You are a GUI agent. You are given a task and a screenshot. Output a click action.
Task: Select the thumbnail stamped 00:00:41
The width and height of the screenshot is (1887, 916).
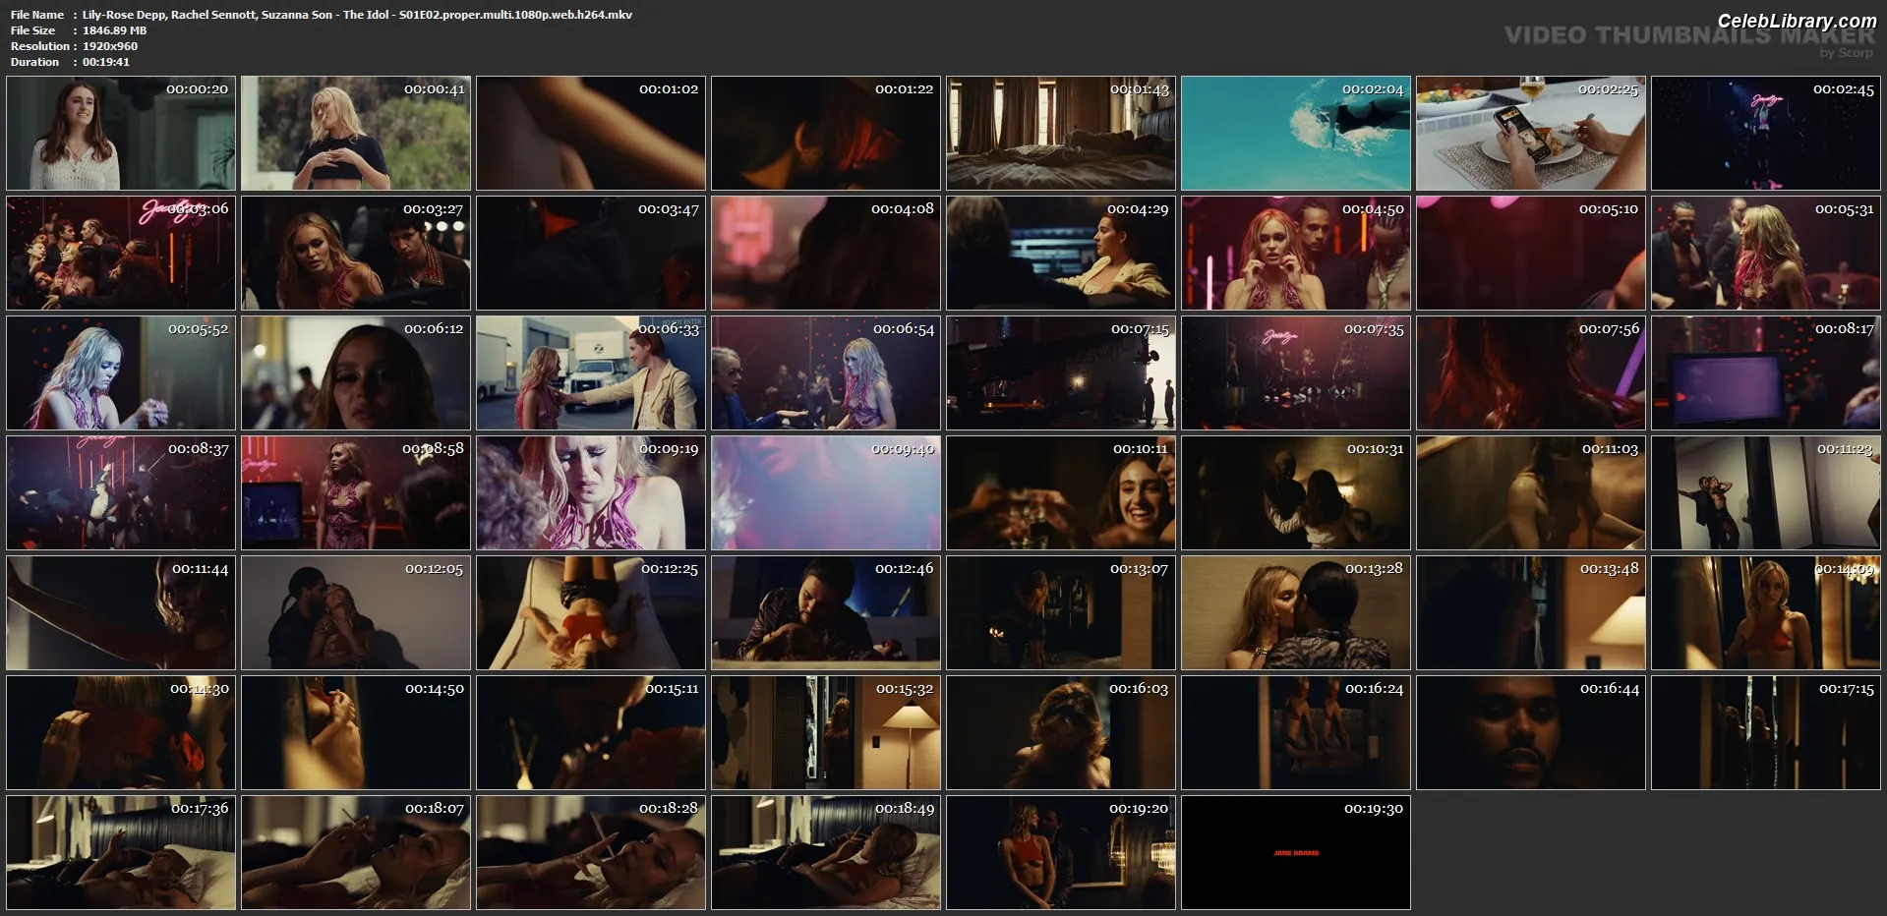(x=356, y=133)
